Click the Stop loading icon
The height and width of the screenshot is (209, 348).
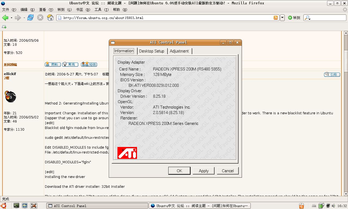tap(40, 18)
